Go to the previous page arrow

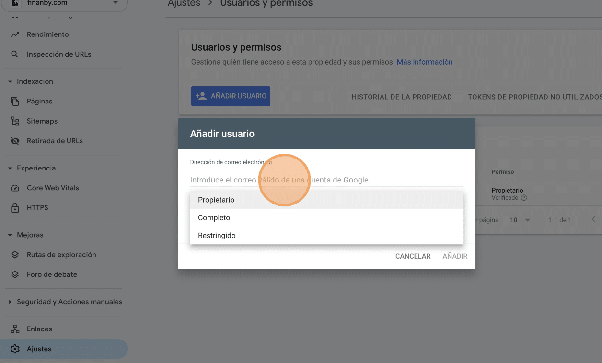593,220
